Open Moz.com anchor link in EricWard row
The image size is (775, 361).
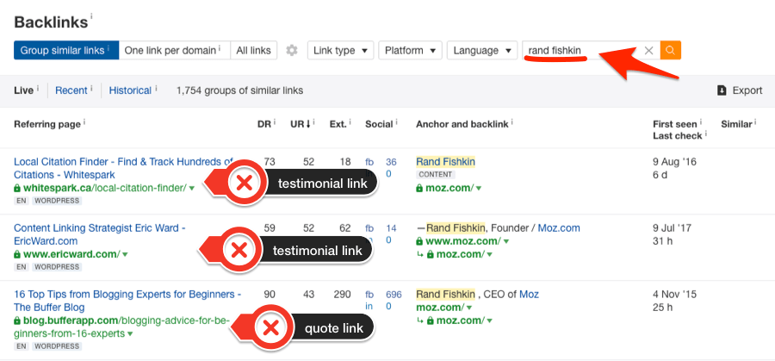[x=559, y=228]
